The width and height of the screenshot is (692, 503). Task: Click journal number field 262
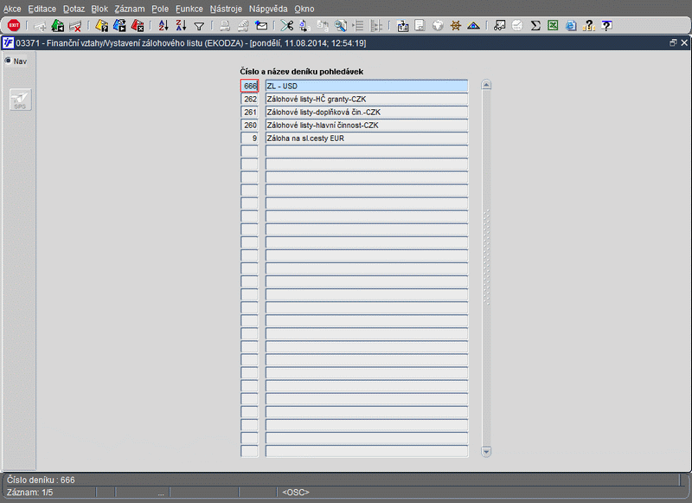pos(249,99)
